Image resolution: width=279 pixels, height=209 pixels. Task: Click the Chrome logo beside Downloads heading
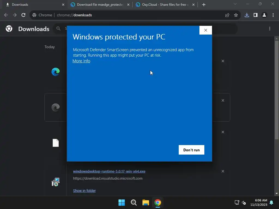coord(9,29)
